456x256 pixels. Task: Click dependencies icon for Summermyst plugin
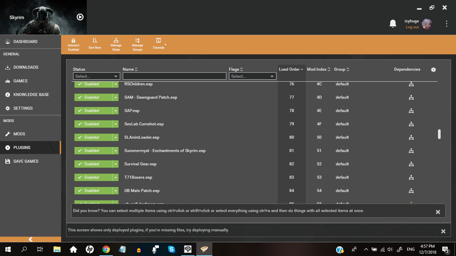pos(411,151)
